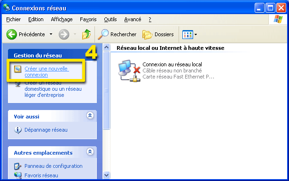Click the Gestion du réseau header

coord(38,55)
